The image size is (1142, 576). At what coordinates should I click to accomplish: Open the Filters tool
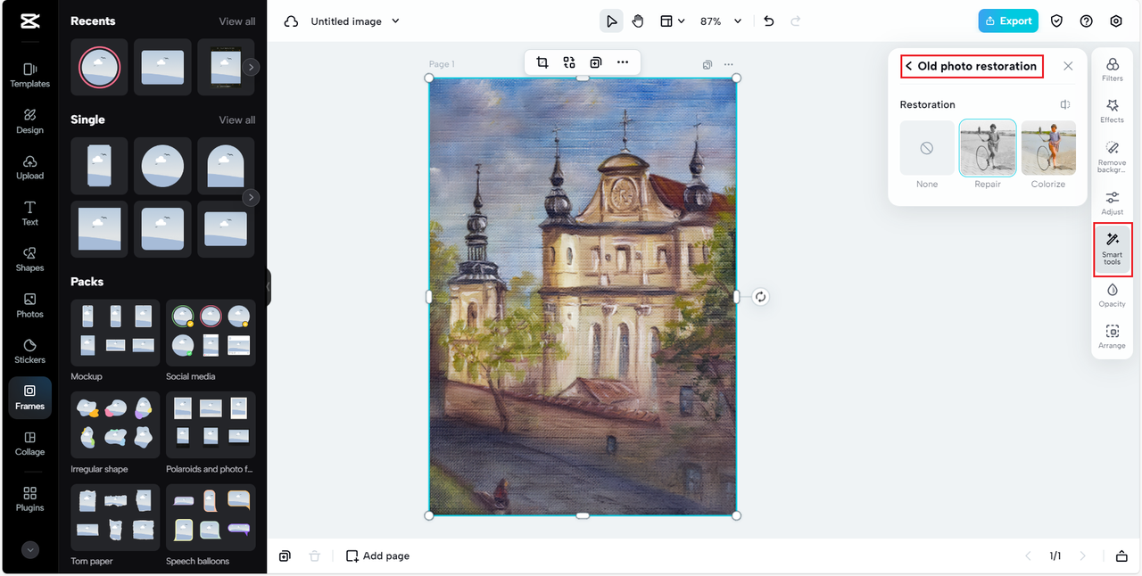click(x=1113, y=70)
